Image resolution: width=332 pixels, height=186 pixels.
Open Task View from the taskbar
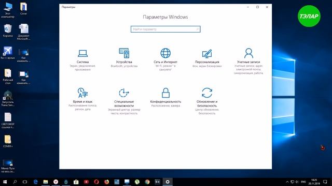click(25, 182)
